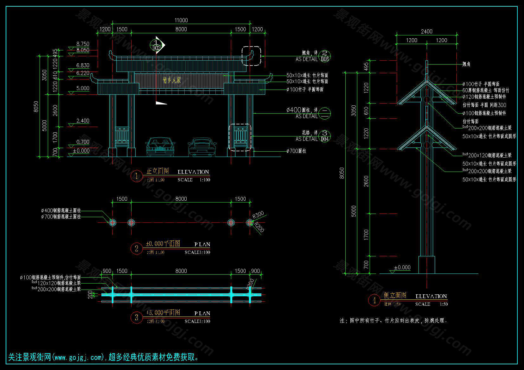Select the rear-facing car under the gate
524x370 pixels.
pos(202,147)
